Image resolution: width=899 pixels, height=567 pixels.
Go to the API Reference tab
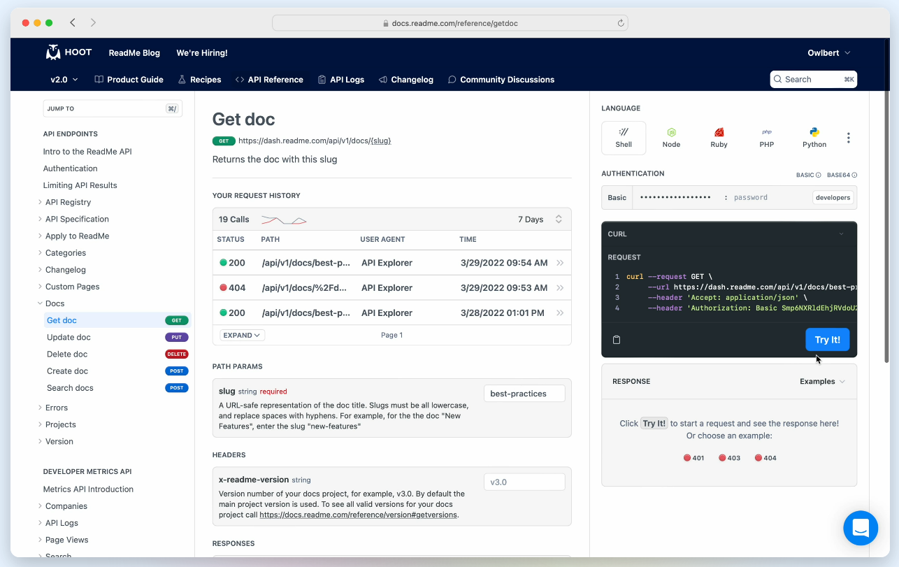click(x=269, y=80)
